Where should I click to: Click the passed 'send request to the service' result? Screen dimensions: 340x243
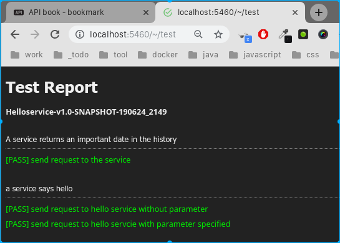tap(68, 160)
